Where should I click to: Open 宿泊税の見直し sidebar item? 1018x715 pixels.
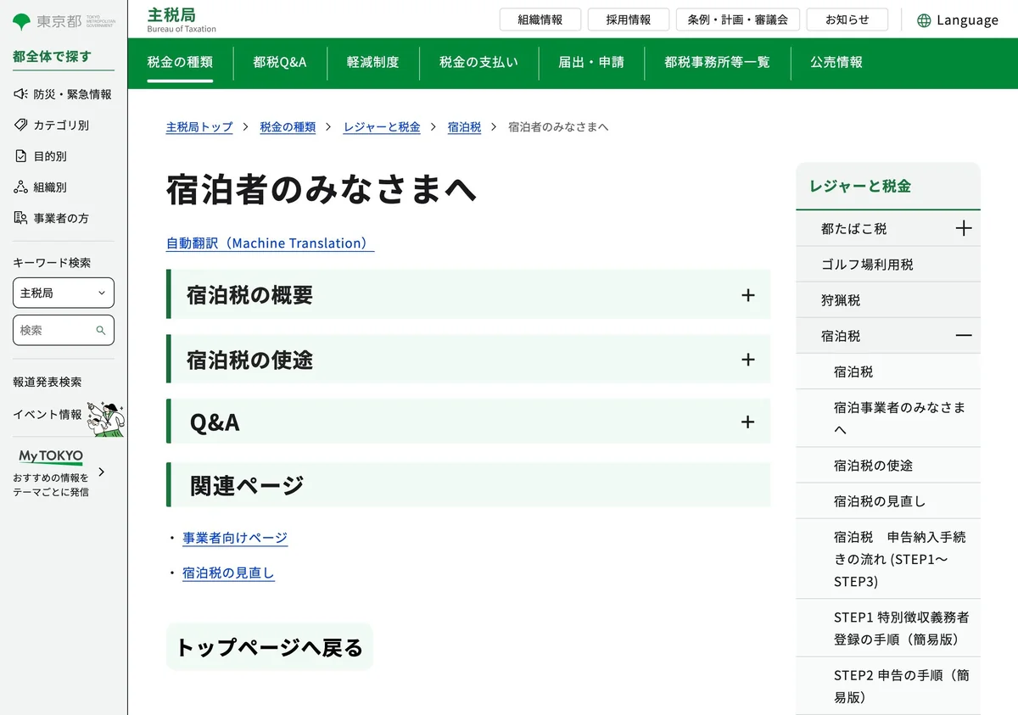click(888, 501)
